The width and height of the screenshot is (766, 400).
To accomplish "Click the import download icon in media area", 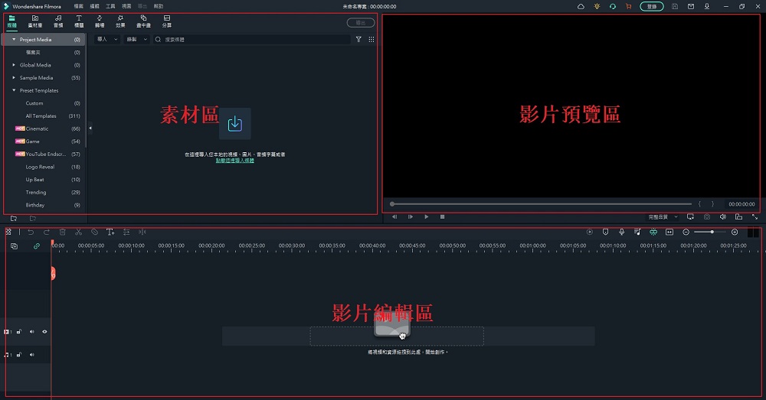I will click(x=235, y=123).
